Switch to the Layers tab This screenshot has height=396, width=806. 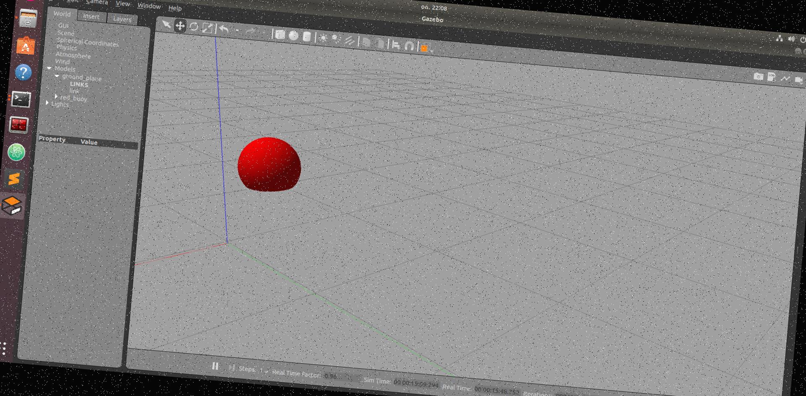(x=122, y=19)
